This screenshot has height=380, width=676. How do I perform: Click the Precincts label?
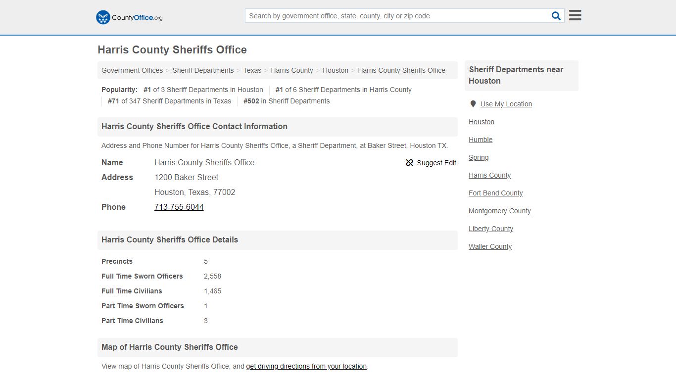click(x=117, y=261)
